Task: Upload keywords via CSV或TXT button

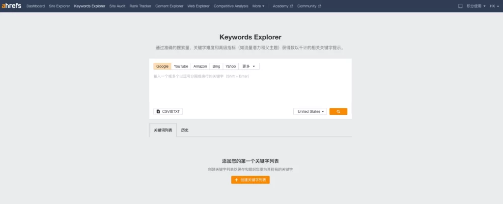Action: pos(168,111)
